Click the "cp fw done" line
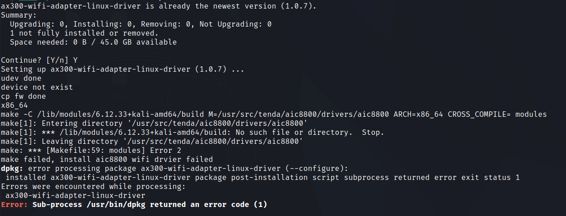This screenshot has width=566, height=216. 23,97
